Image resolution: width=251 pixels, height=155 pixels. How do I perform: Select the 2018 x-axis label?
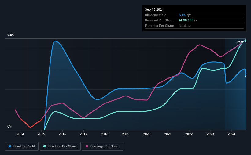[x=105, y=134]
